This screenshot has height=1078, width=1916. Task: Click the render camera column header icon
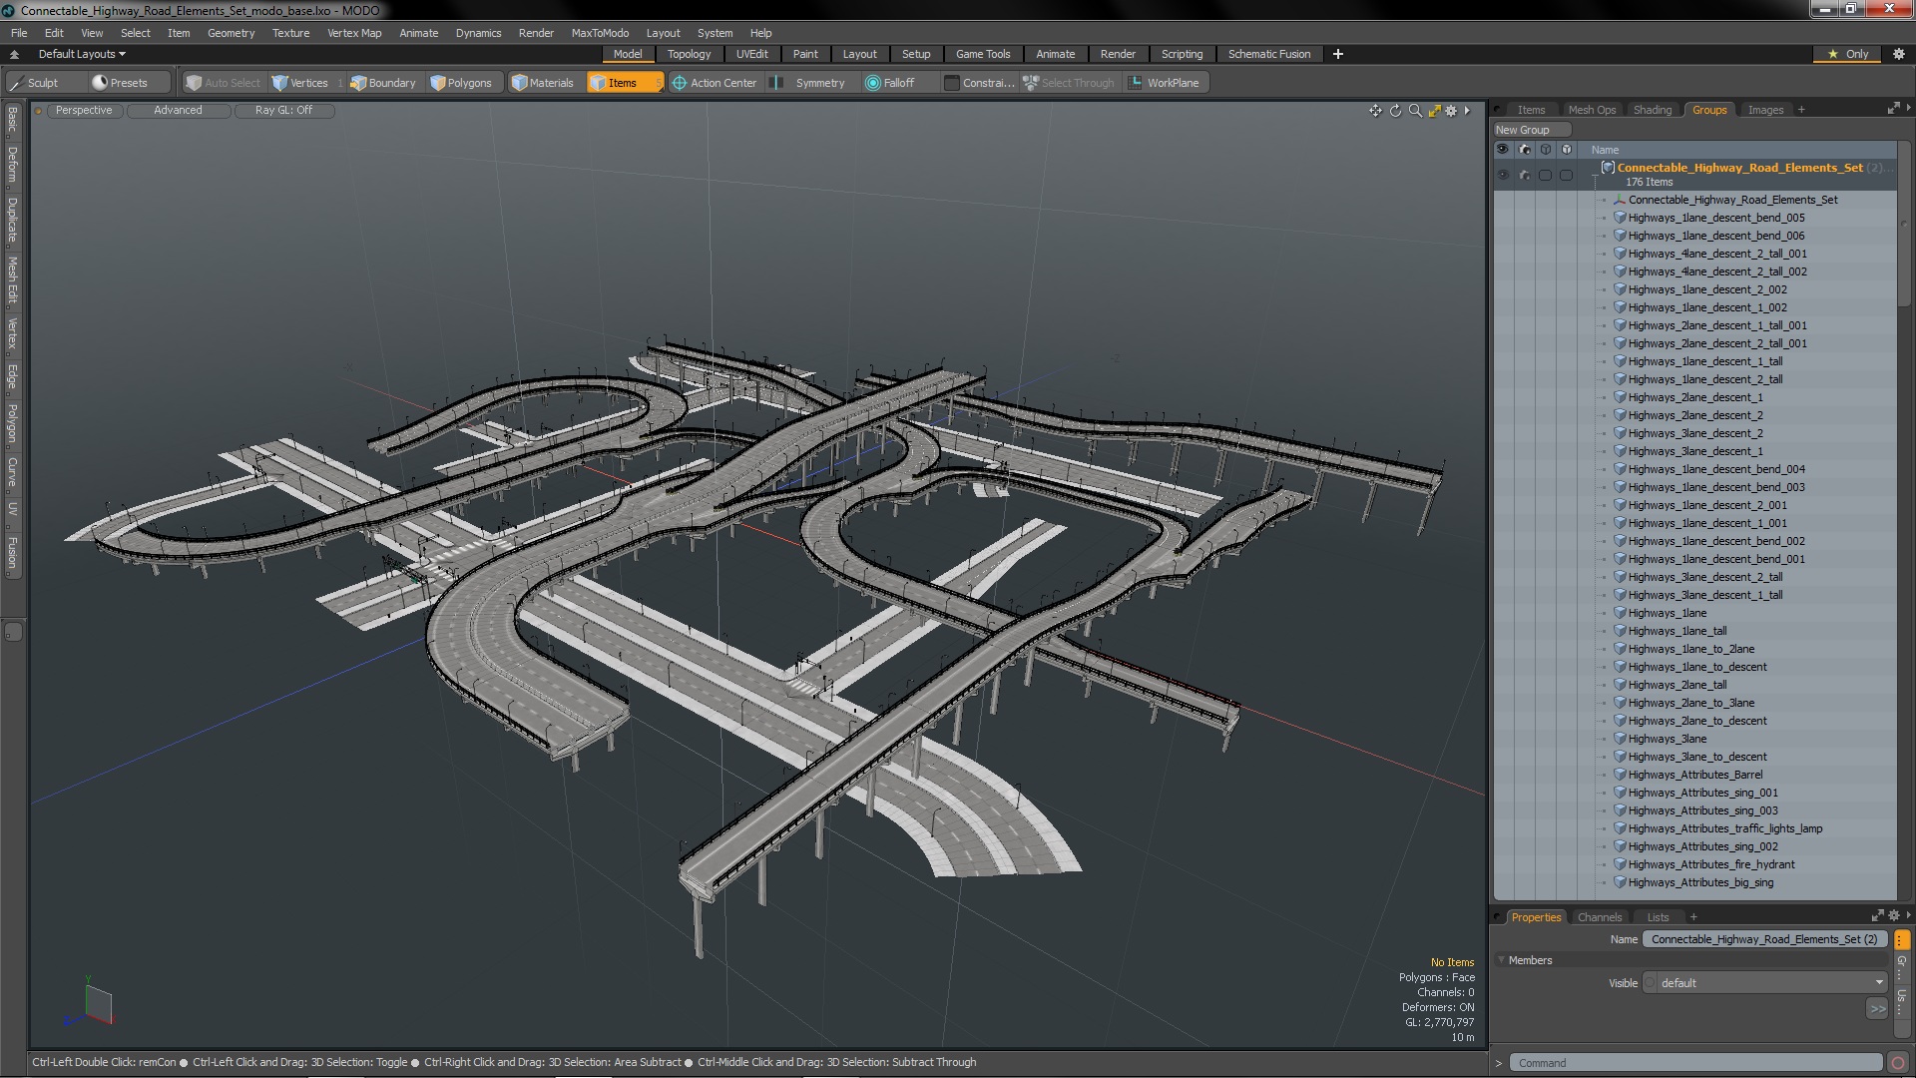click(1524, 150)
